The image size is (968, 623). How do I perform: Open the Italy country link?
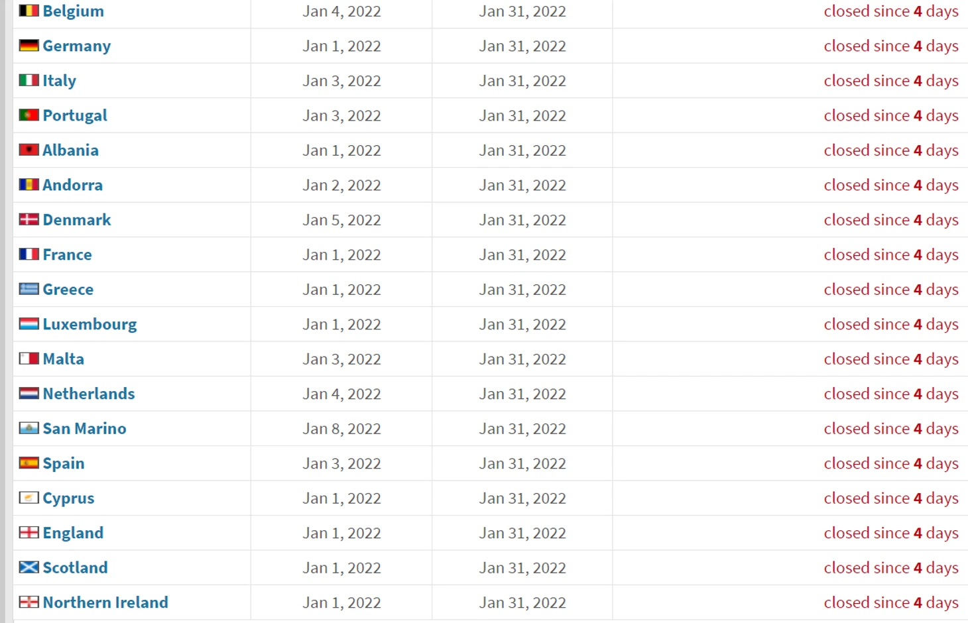pyautogui.click(x=60, y=81)
